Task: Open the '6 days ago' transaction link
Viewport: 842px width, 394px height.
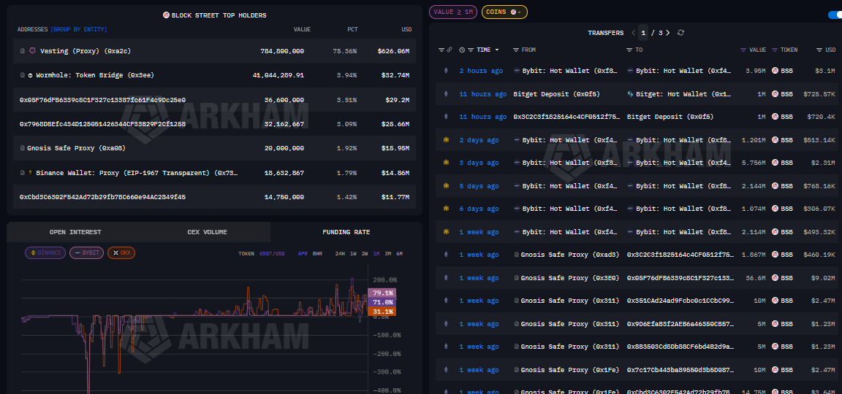Action: pos(479,209)
